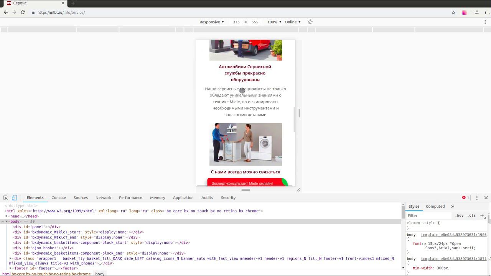Click the Styles Filter input field
Viewport: 491px width, 276px height.
coord(429,215)
